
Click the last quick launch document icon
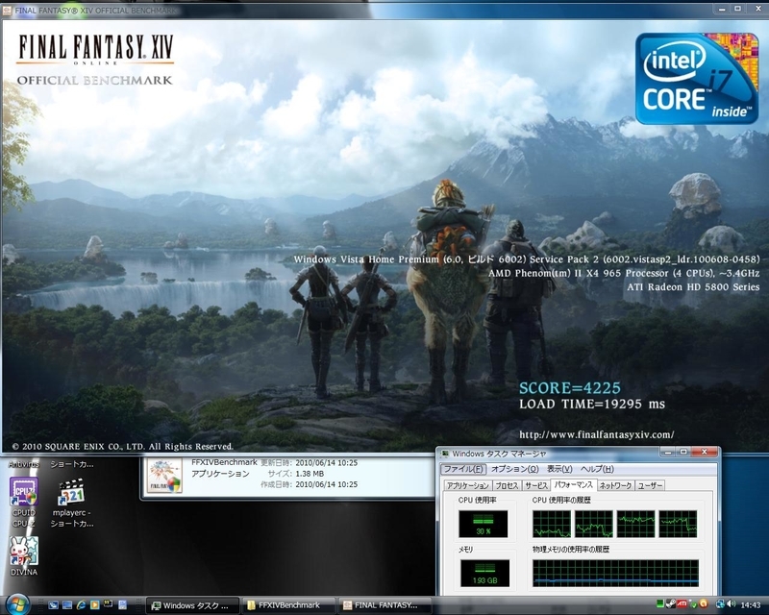click(x=123, y=605)
